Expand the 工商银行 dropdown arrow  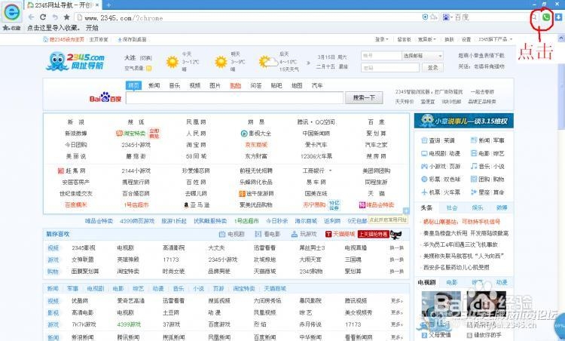[330, 170]
